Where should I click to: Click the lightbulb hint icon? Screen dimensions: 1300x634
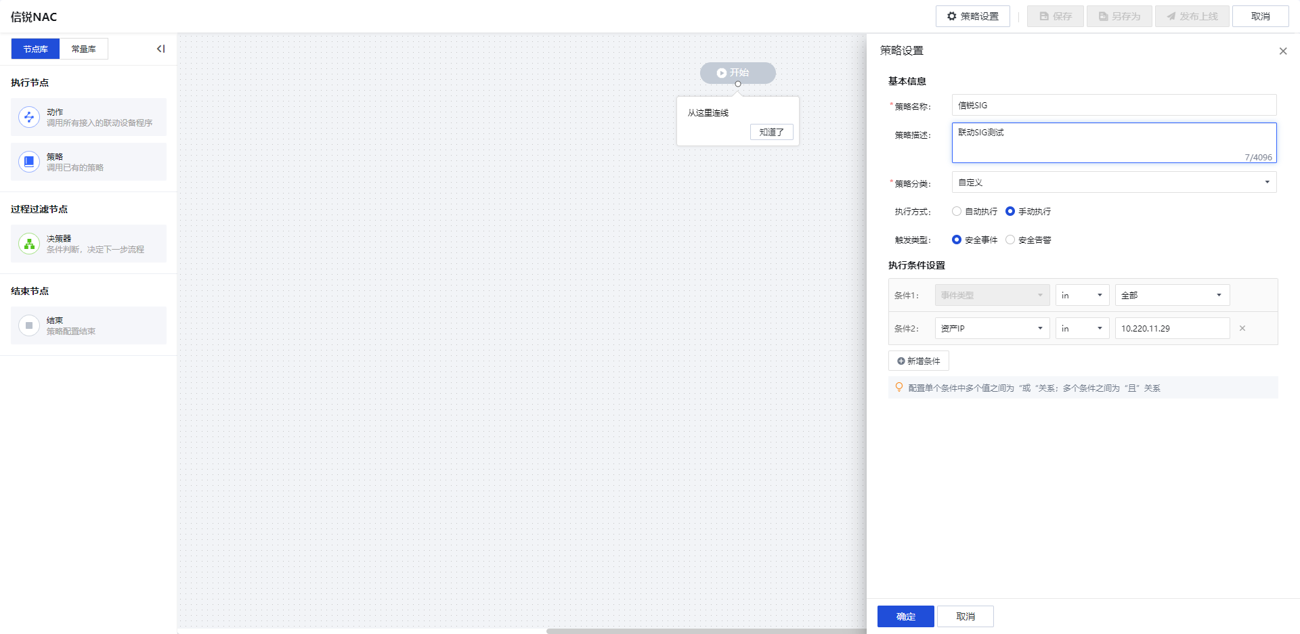pos(898,387)
